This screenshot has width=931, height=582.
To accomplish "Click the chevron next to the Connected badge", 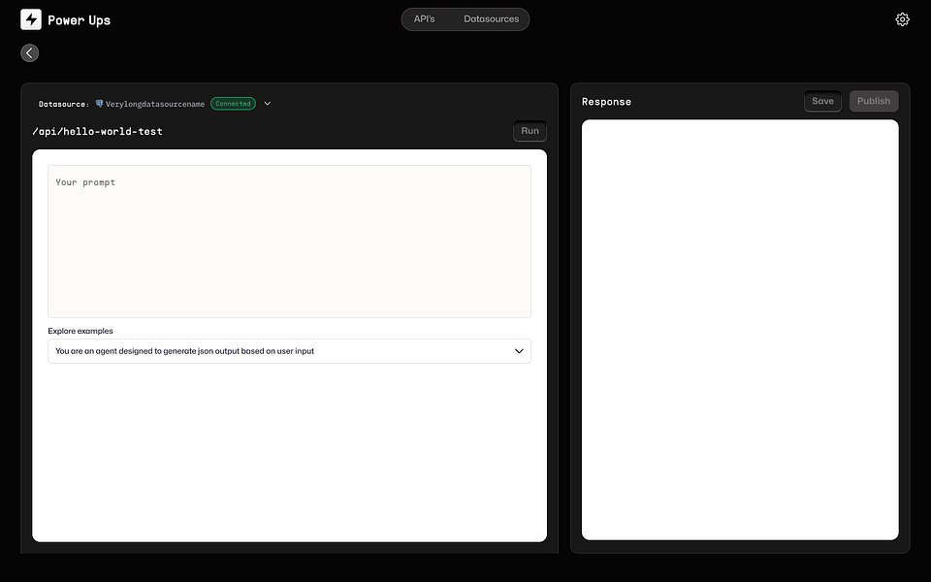I will [x=267, y=103].
